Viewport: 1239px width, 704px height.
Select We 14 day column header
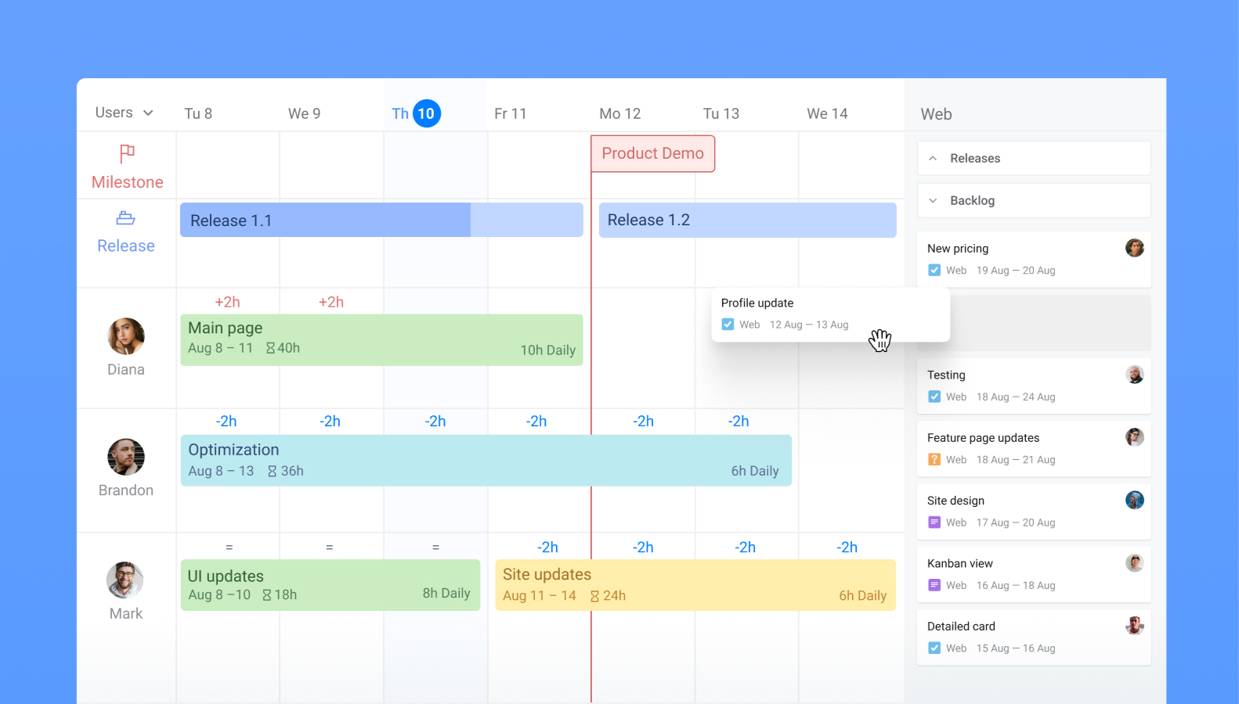827,113
